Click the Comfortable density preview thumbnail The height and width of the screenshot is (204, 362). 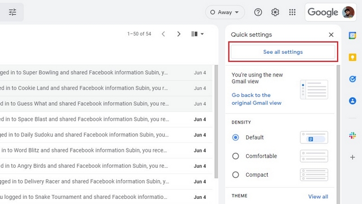(314, 156)
